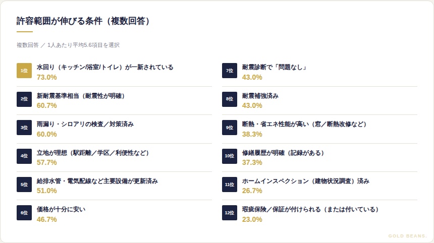Click the 2位 rank badge
Image resolution: width=434 pixels, height=243 pixels.
pos(24,99)
